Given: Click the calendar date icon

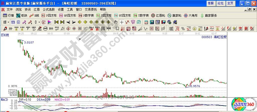Looking at the screenshot, I should [146, 22].
